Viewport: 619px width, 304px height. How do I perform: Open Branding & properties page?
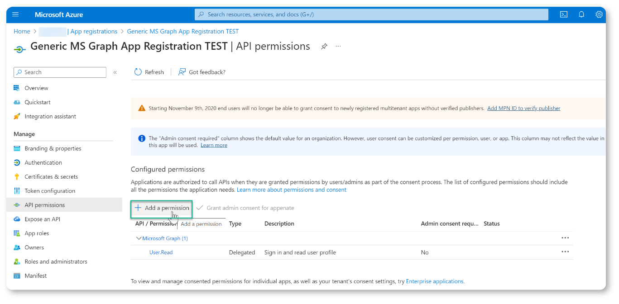(x=53, y=148)
